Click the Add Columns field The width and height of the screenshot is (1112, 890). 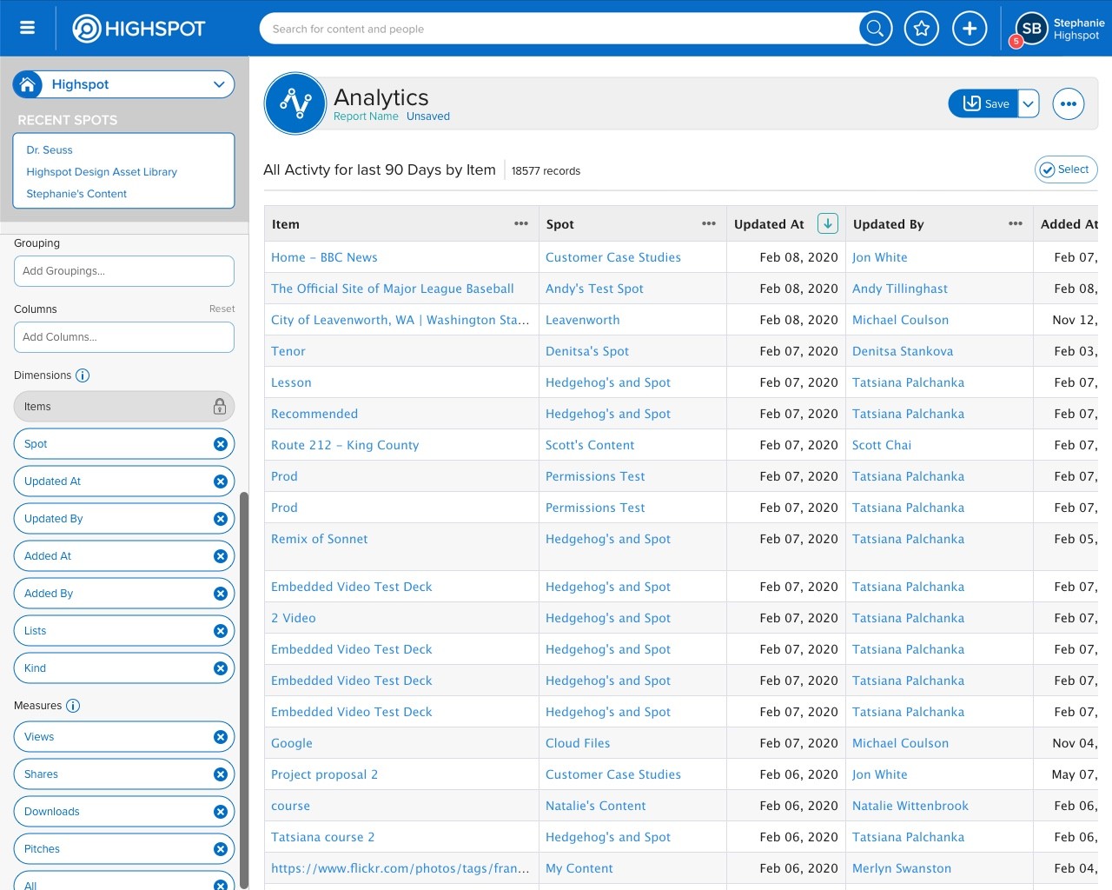tap(124, 337)
